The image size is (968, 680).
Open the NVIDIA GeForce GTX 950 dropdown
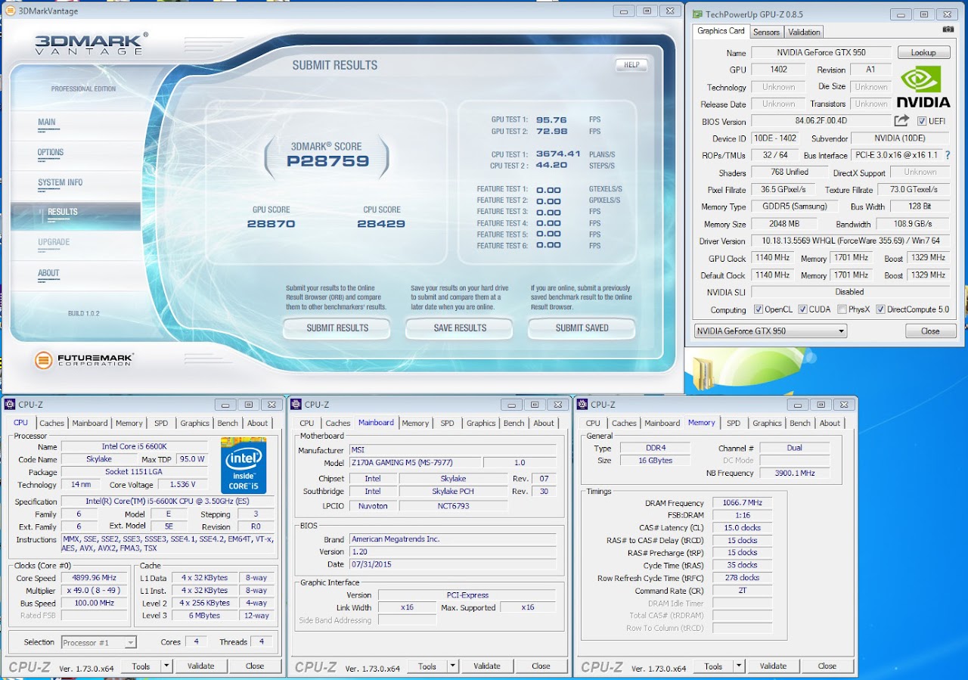771,331
